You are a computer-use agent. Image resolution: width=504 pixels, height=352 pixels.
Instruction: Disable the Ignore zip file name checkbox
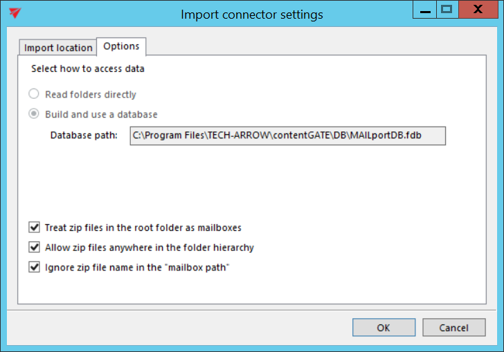[x=34, y=267]
